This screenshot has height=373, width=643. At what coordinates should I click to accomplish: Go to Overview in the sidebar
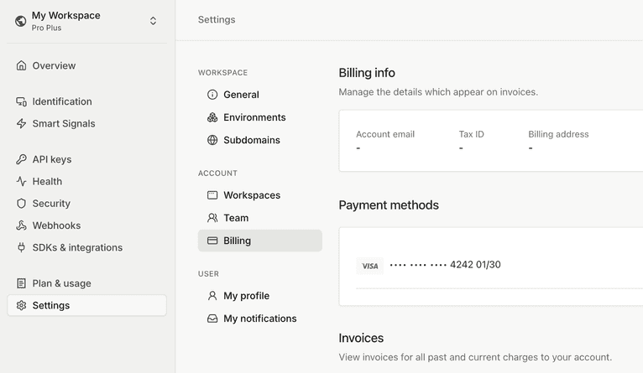pos(54,65)
